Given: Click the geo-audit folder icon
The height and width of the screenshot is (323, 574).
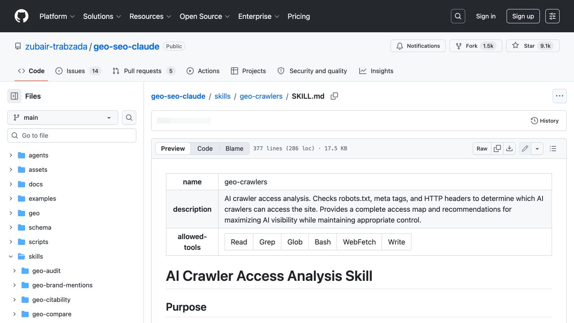Looking at the screenshot, I should point(25,271).
